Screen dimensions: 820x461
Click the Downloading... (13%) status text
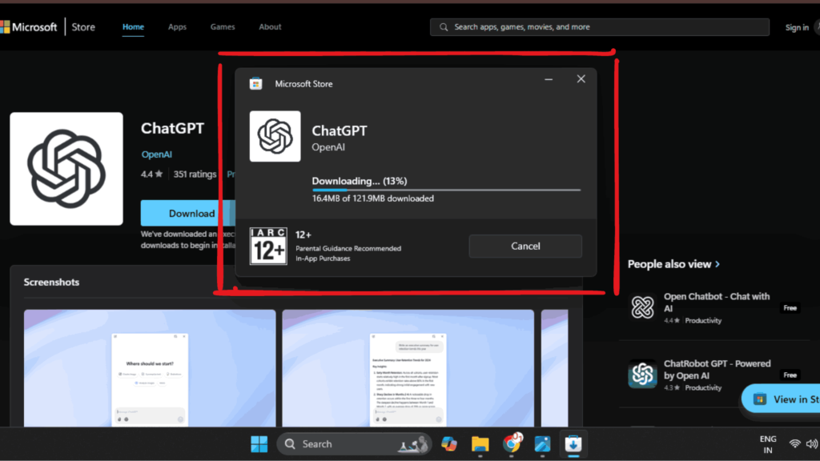(360, 181)
